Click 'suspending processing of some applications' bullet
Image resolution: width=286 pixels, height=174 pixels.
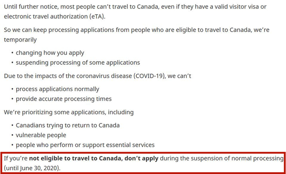pos(78,62)
